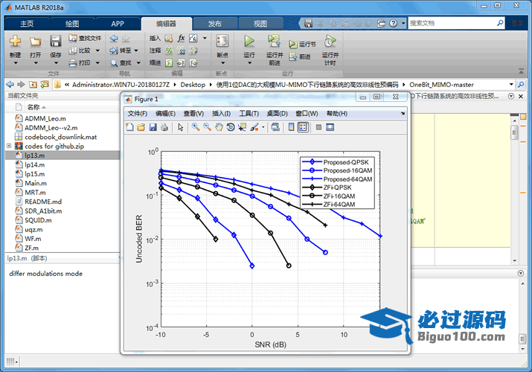Viewport: 532px width, 372px height.
Task: Click the Figure 1 new figure icon
Action: tap(129, 127)
